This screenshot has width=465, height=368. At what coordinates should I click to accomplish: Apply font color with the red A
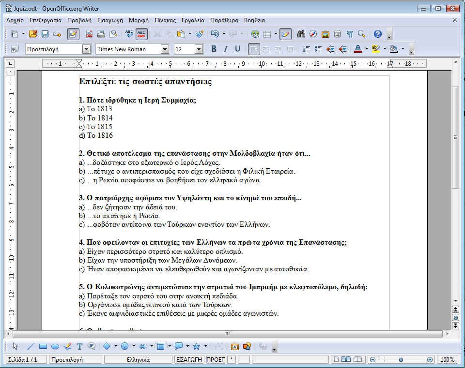[358, 49]
